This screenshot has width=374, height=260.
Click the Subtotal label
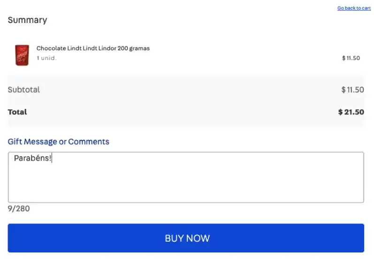click(24, 90)
